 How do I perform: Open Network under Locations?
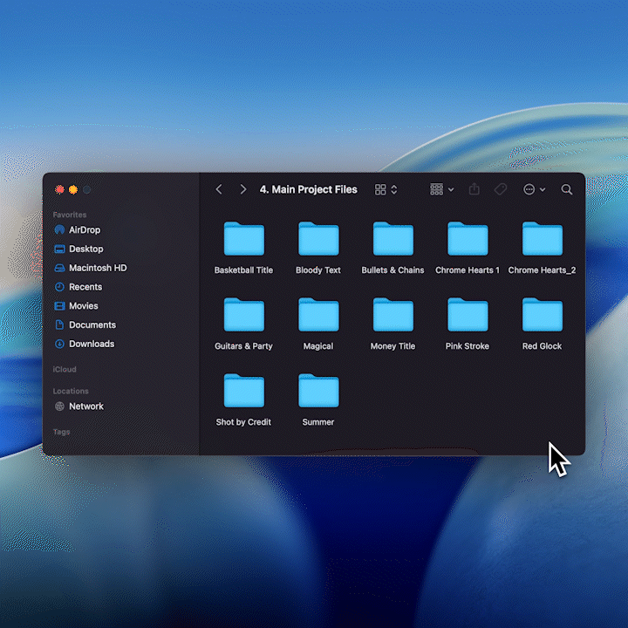pyautogui.click(x=78, y=406)
